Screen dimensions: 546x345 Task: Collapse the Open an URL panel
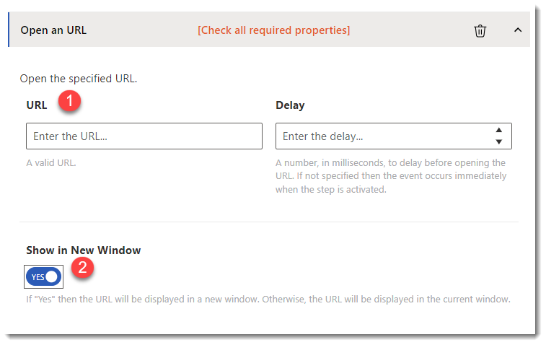point(517,30)
